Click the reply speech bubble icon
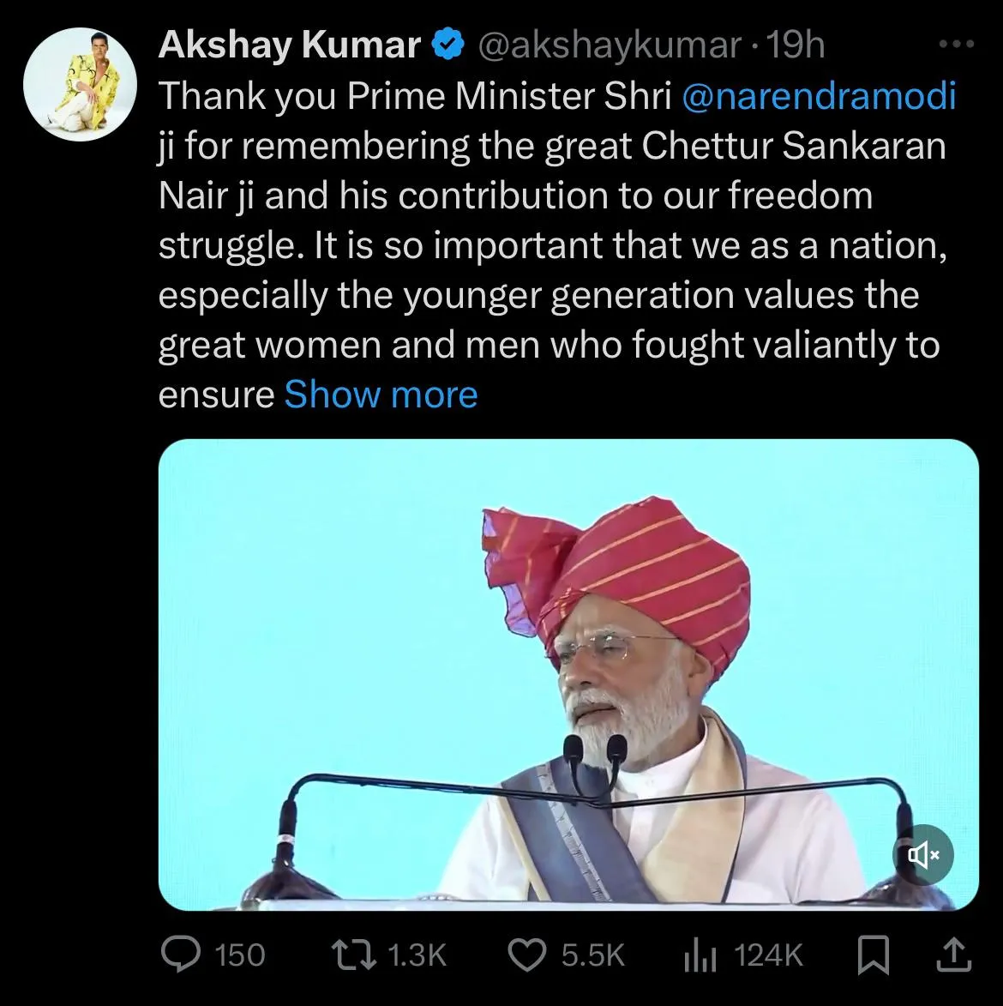Screen dimensions: 1003x1006 click(179, 955)
